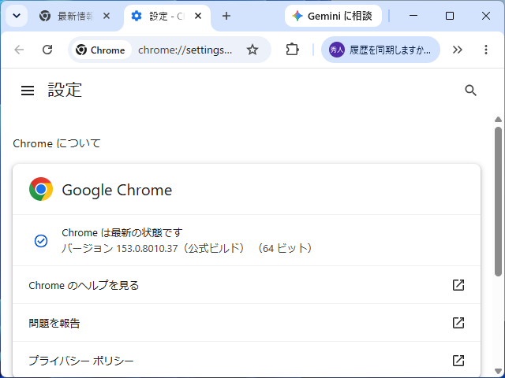Viewport: 505px width, 378px height.
Task: Click the 履歴を同期しますか profile chip
Action: click(380, 50)
